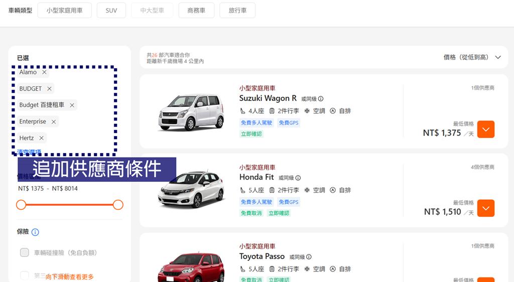Filter by 商務車 vehicle type

(196, 11)
